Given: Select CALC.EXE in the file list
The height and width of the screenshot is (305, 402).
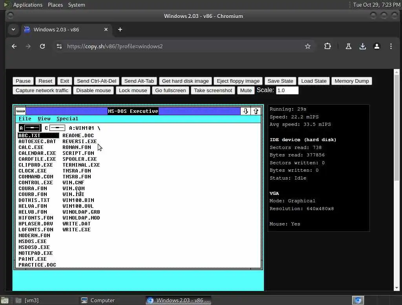Looking at the screenshot, I should [31, 147].
